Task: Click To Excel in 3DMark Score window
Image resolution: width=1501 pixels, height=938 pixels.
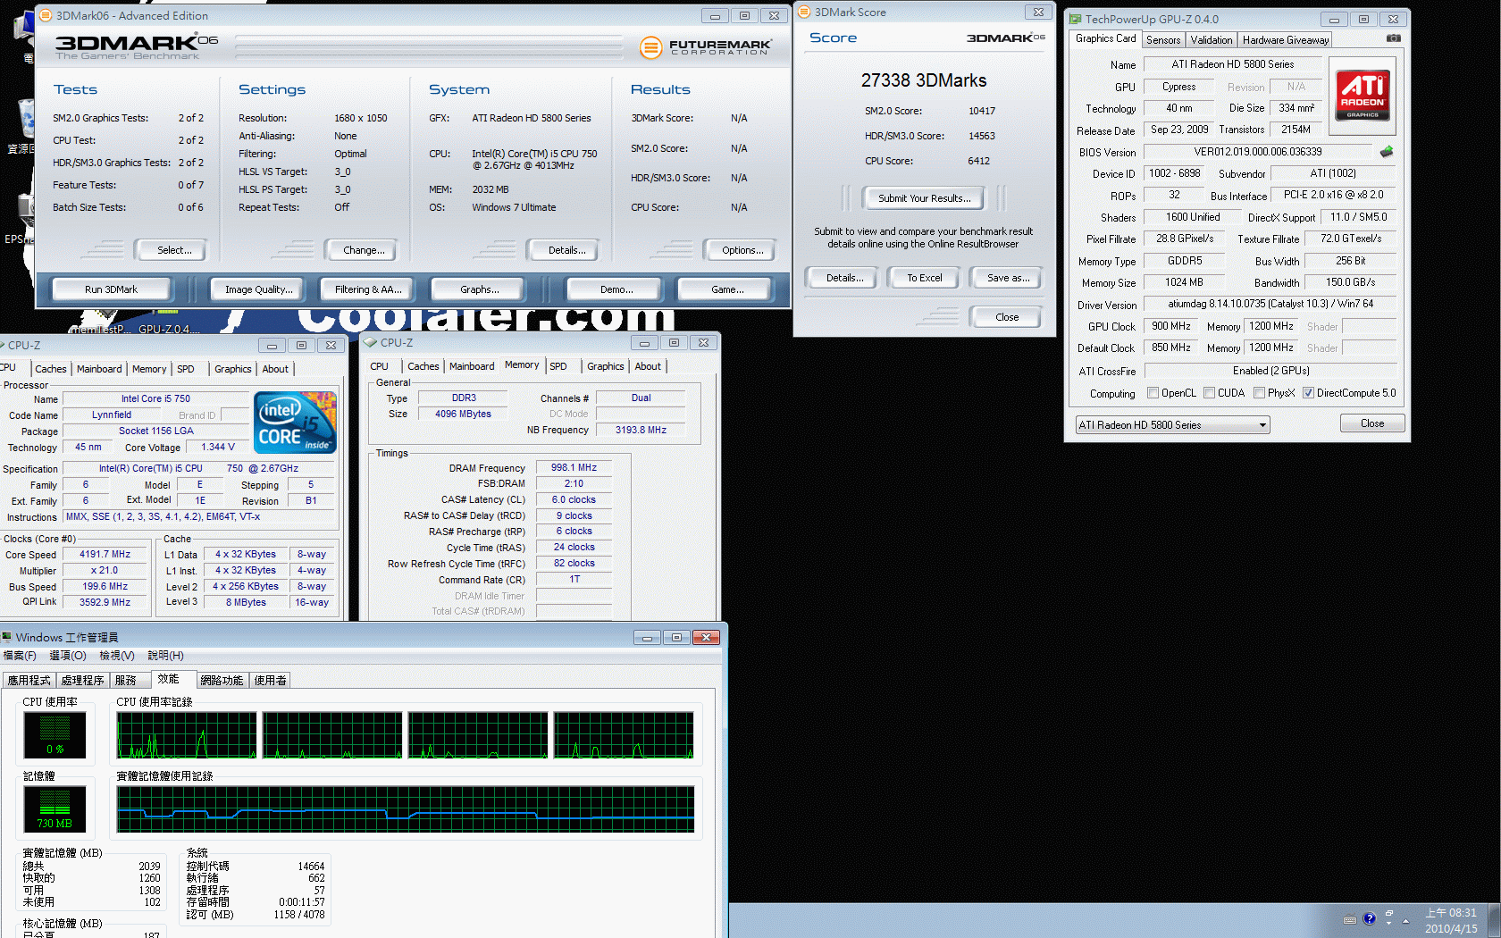Action: [924, 278]
